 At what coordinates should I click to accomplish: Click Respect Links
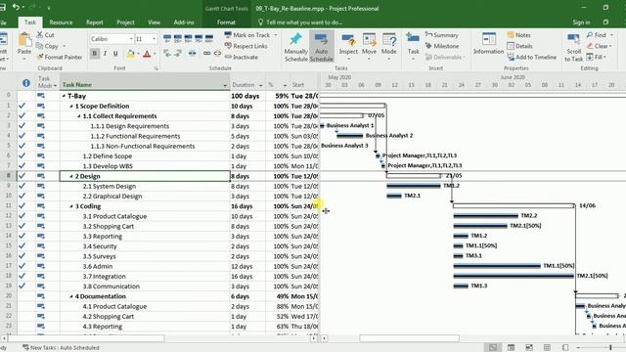pos(246,46)
